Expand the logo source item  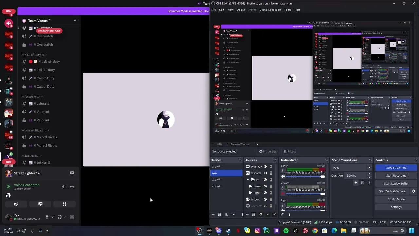point(251,193)
